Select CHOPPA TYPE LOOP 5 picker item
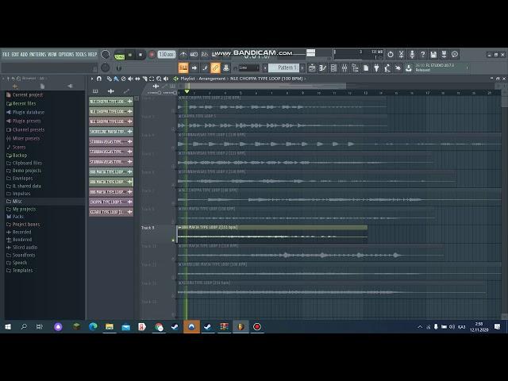Screen dimensions: 508x381 point(111,202)
